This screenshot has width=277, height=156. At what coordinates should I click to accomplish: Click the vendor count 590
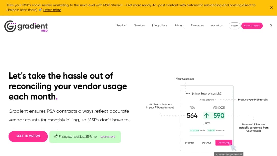[219, 116]
